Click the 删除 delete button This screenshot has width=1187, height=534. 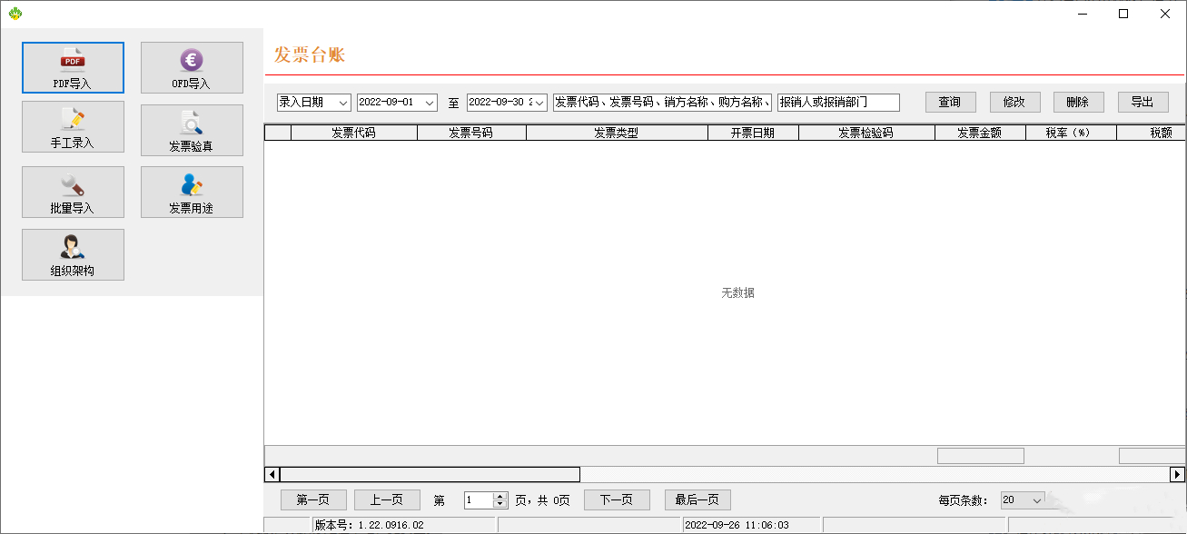1078,102
